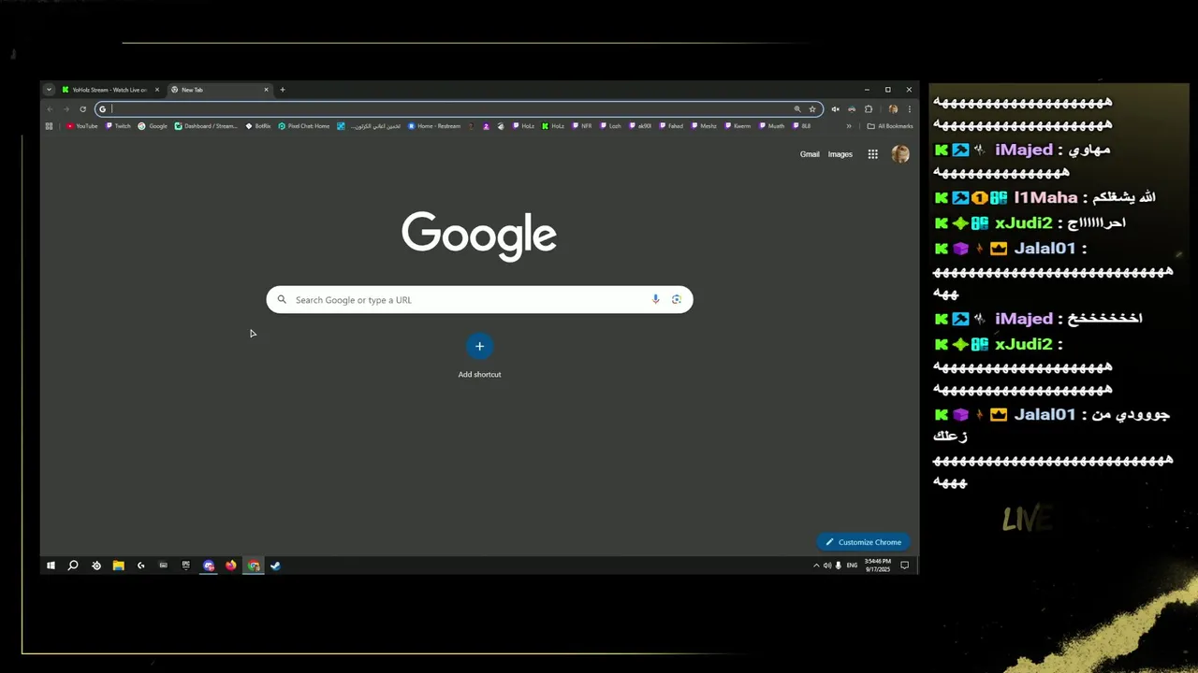Image resolution: width=1198 pixels, height=673 pixels.
Task: Open the apps grid in bookmarks bar
Action: click(49, 126)
